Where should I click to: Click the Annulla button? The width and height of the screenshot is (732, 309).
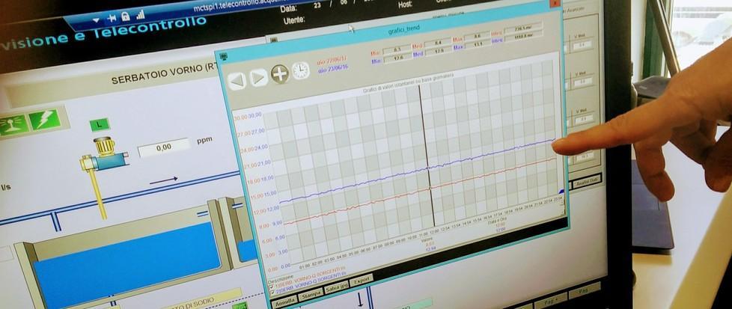tap(284, 302)
